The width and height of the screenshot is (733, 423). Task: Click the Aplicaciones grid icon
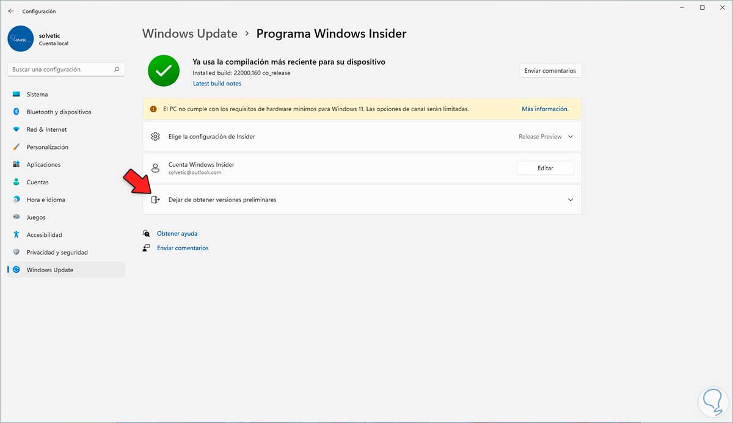click(16, 165)
